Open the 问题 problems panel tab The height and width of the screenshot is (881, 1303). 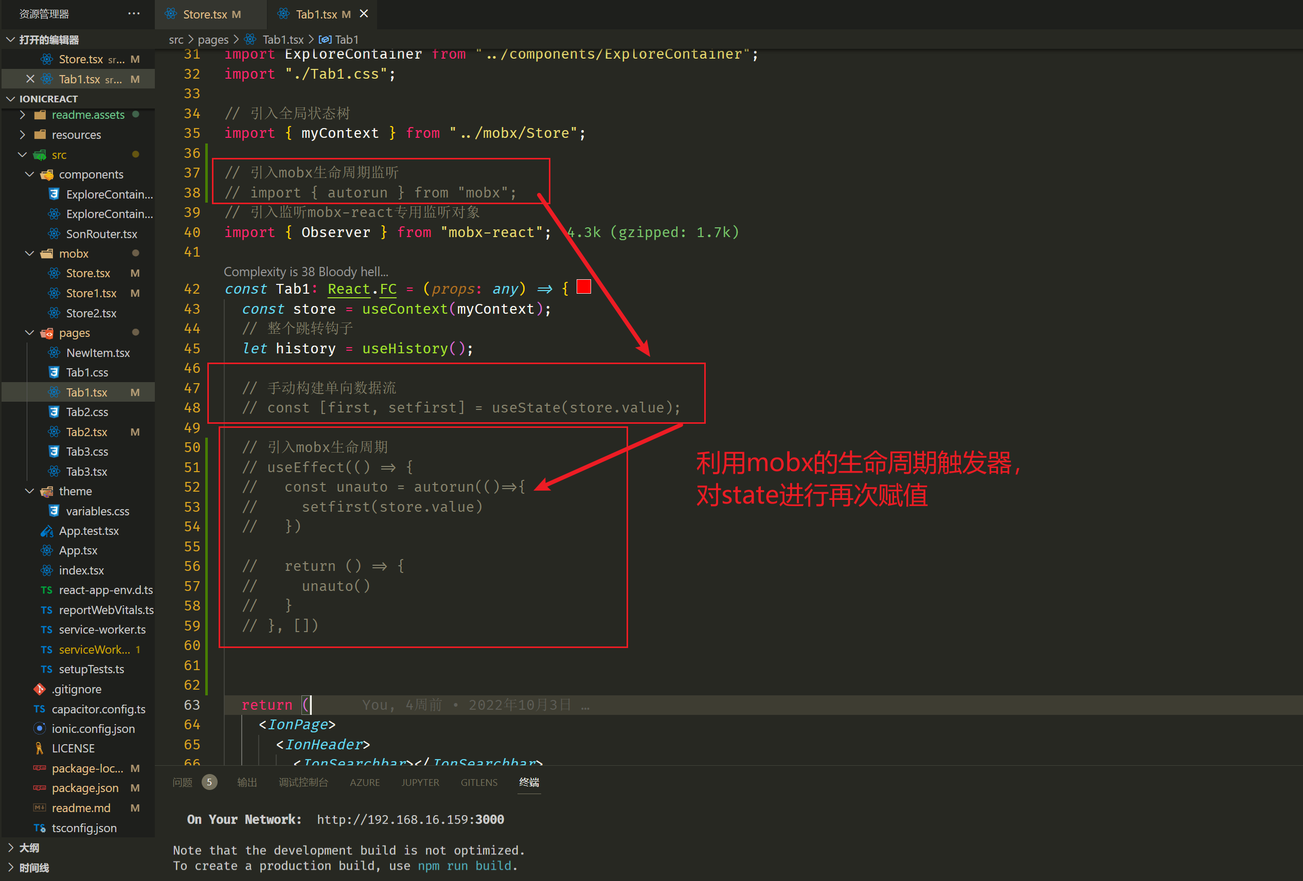182,782
